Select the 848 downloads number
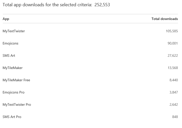This screenshot has width=182, height=128. click(x=175, y=117)
